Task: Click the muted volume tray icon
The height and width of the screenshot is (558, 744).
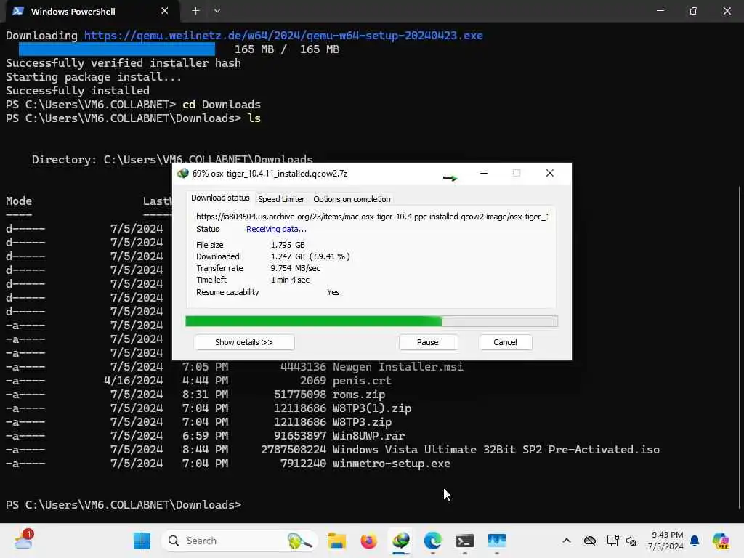Action: [x=631, y=541]
